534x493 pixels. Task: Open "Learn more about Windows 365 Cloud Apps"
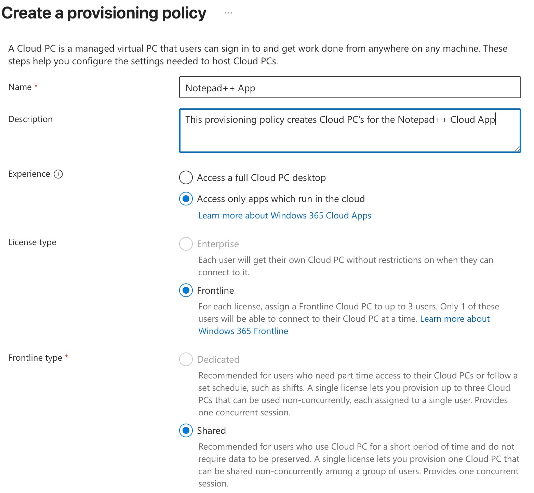click(284, 215)
